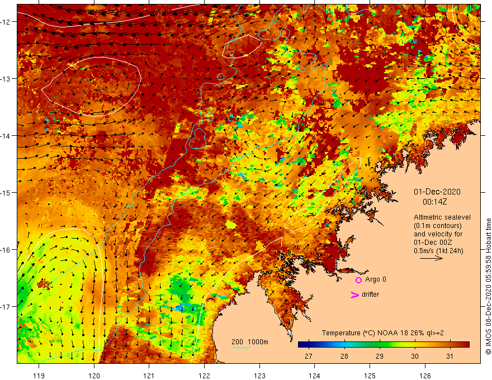Click the cyan 200 1000m depth line sample
Screen dimensions: 492x380
[x=240, y=348]
